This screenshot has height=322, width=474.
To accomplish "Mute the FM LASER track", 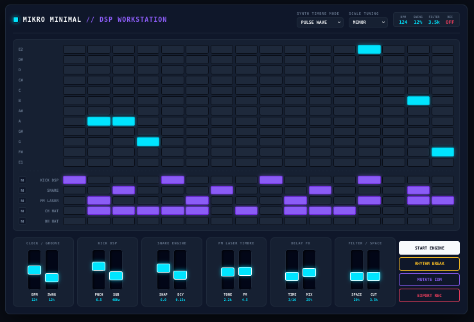I will [22, 201].
